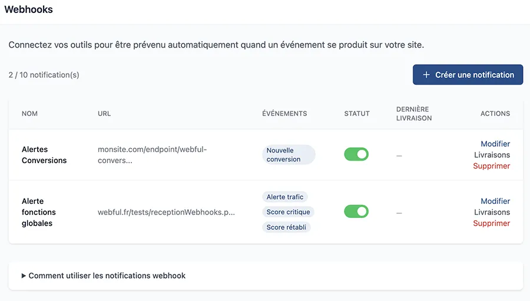This screenshot has height=301, width=530.
Task: Click the monsite.com/endpoint URL cell
Action: coord(152,155)
